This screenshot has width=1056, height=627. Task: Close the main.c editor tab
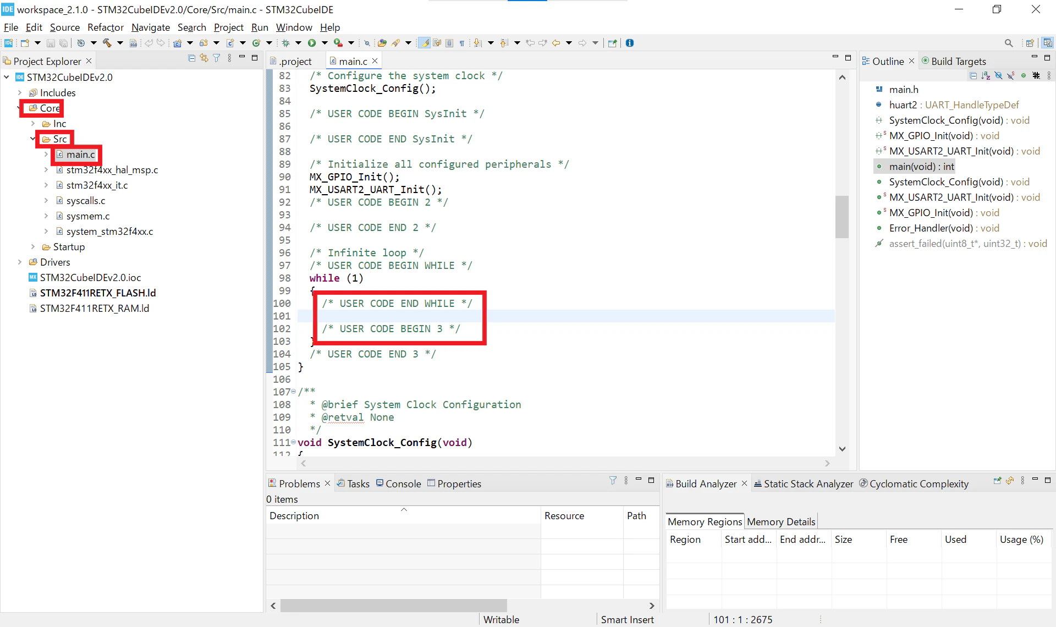[375, 61]
